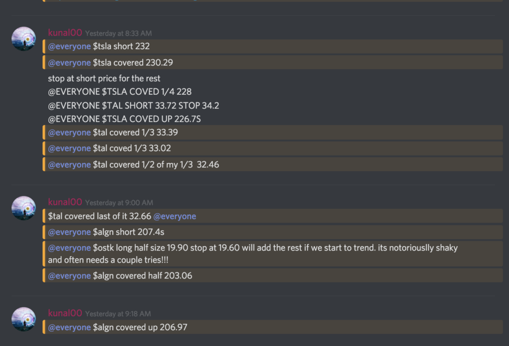Click @everyone in the '$ostk long half size' message
Screen dimensions: 509x346
click(69, 248)
